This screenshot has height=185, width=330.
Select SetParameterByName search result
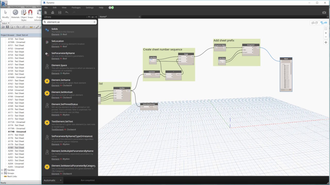70,56
